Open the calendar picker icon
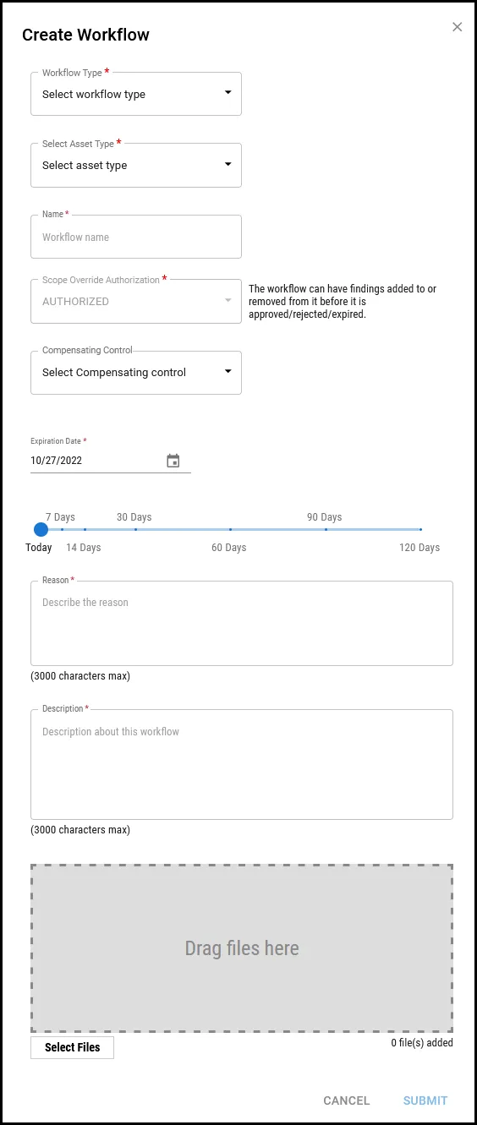This screenshot has width=477, height=1125. click(173, 461)
